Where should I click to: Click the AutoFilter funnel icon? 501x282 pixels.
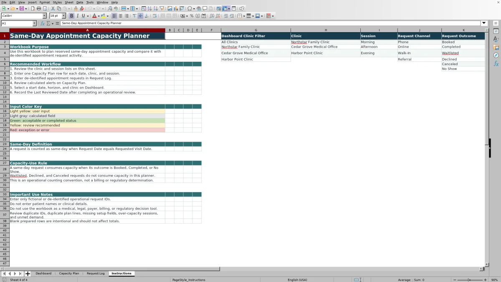[162, 8]
